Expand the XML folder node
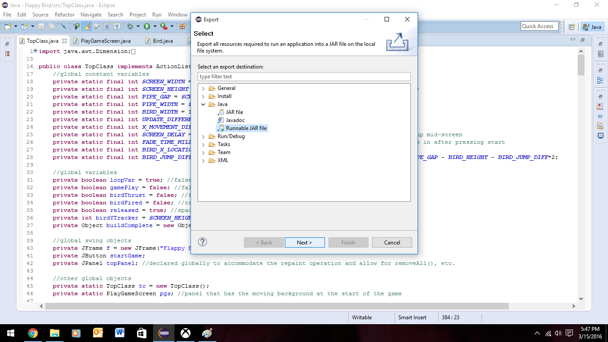The height and width of the screenshot is (342, 608). pos(203,160)
